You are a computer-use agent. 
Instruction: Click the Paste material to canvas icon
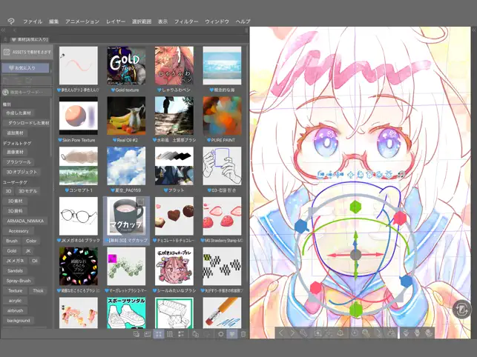click(136, 334)
